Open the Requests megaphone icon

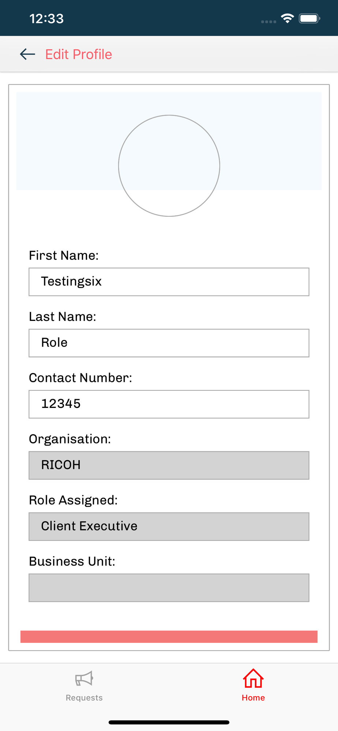pos(84,679)
